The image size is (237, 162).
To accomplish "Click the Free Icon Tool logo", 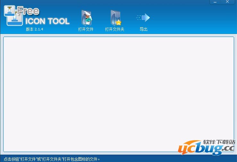I will pos(37,16).
